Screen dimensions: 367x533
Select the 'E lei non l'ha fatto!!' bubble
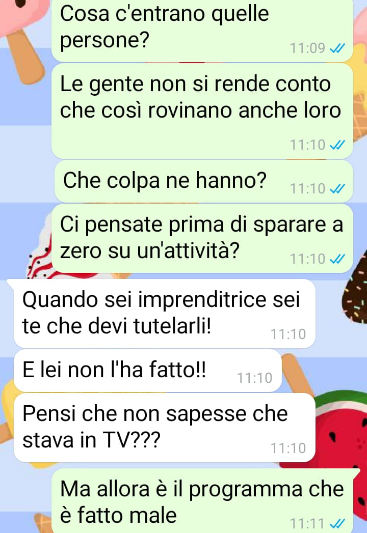pos(148,371)
